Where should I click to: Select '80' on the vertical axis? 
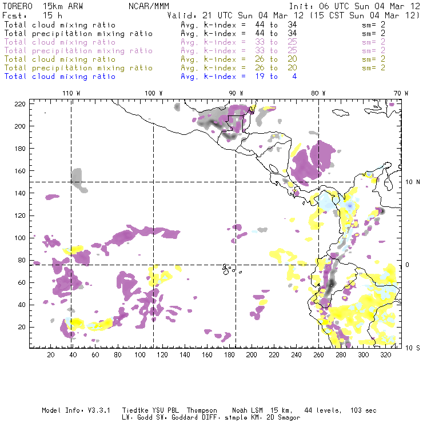pyautogui.click(x=22, y=260)
